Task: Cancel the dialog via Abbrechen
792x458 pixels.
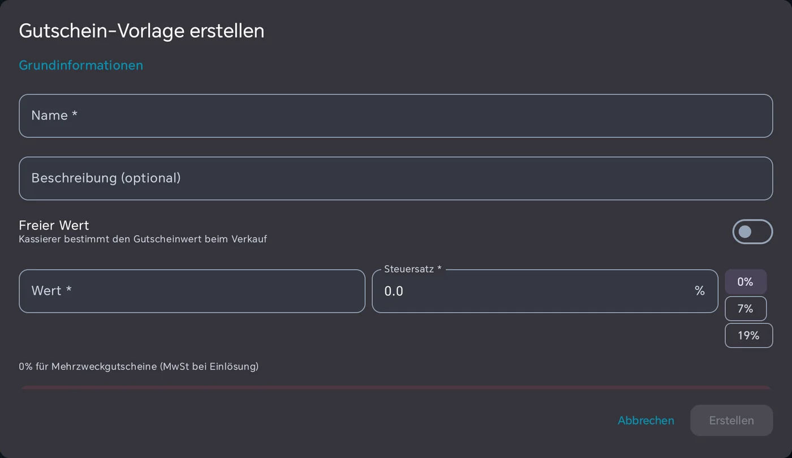Action: tap(646, 421)
